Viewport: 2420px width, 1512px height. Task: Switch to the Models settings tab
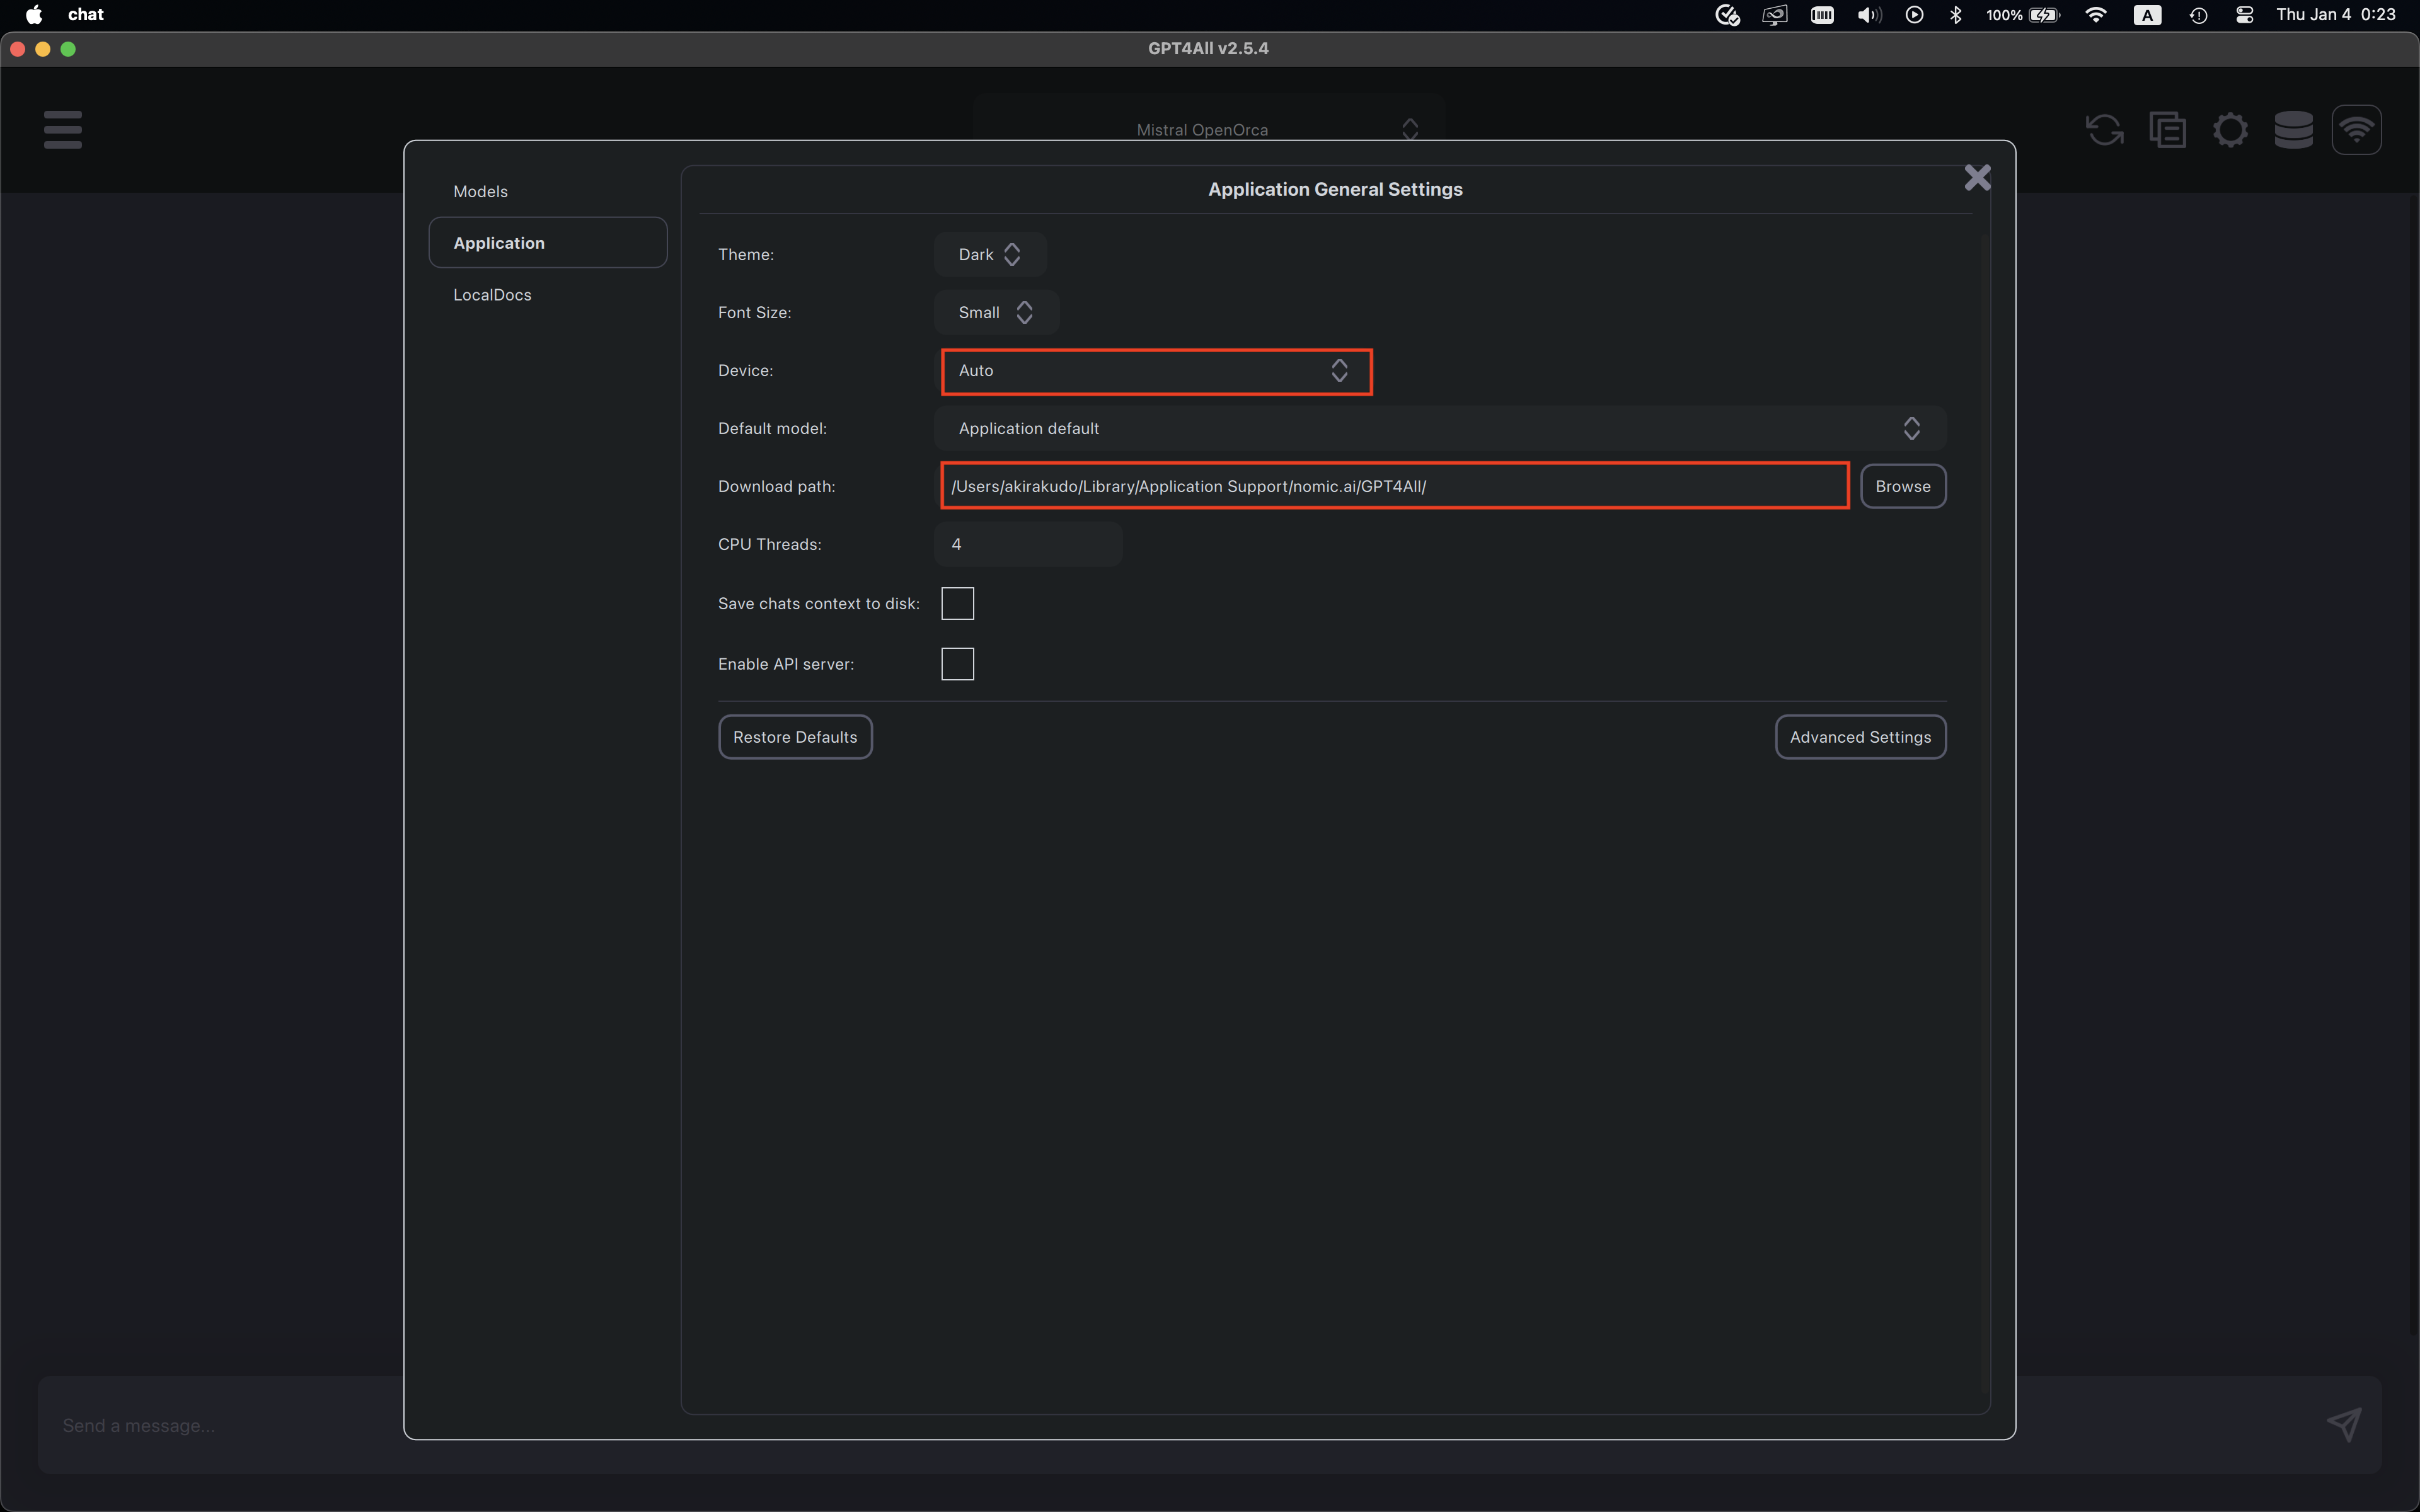(x=548, y=191)
